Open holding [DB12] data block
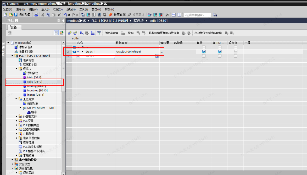The width and height of the screenshot is (307, 175). [36, 86]
